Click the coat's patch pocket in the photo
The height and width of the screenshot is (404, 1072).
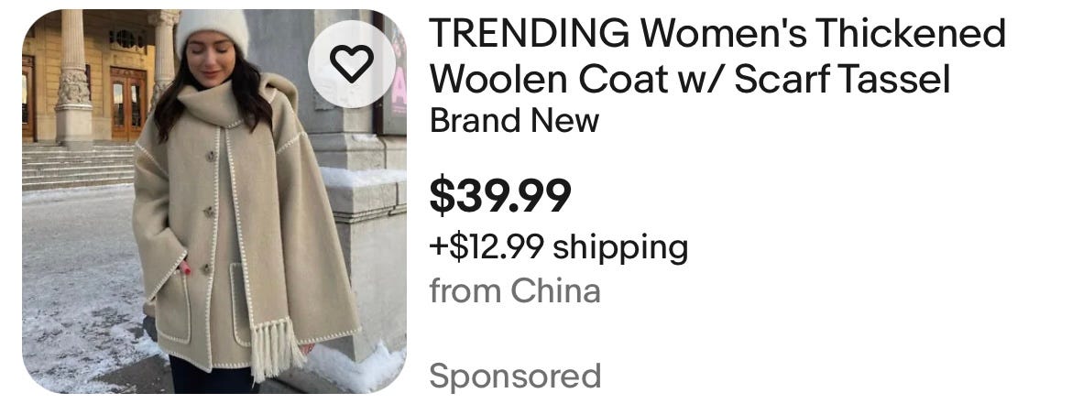coord(172,306)
